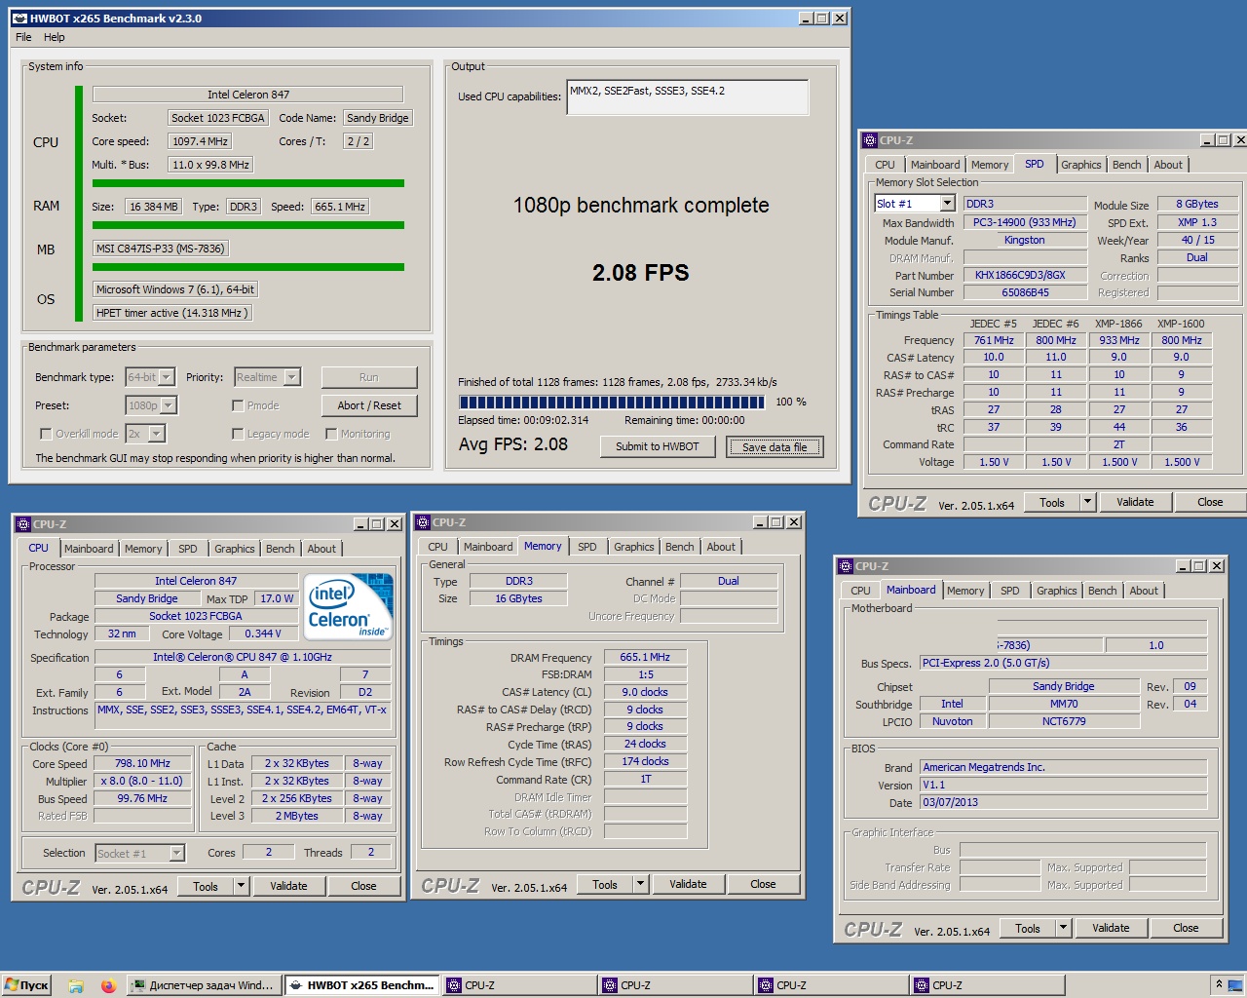Switch to Graphics tab in SPD CPU-Z window
1247x998 pixels.
point(1081,165)
